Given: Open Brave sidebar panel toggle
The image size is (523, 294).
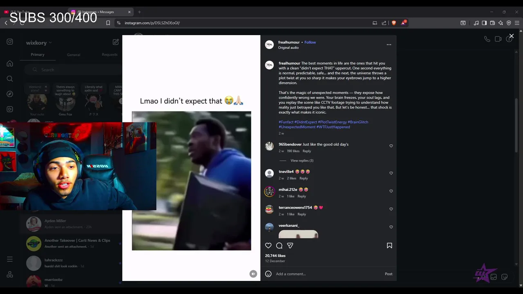Looking at the screenshot, I should tap(484, 23).
